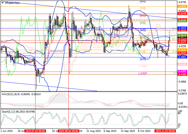188x134 pixels.
Task: Select the blue 0.4883 price label
Action: (x=182, y=57)
